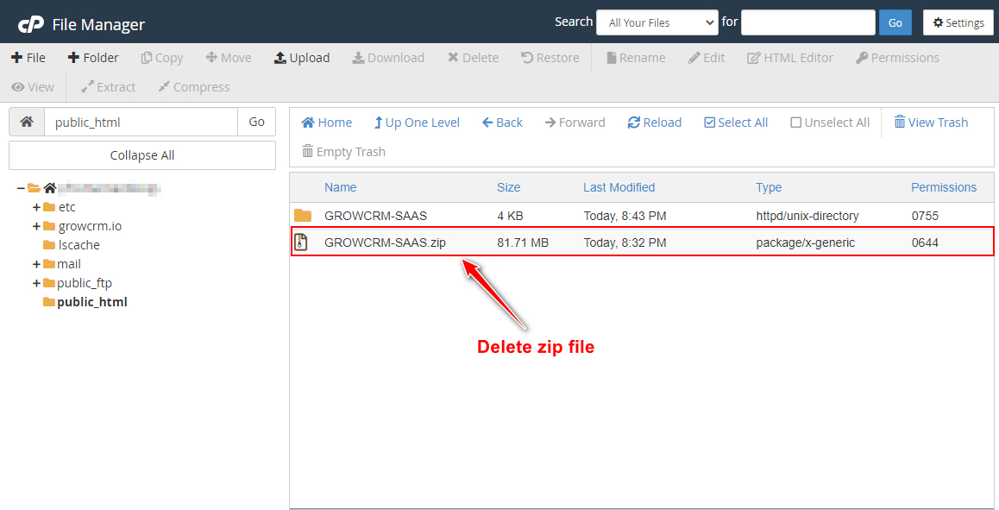
Task: Sort files by Type column
Action: click(769, 187)
